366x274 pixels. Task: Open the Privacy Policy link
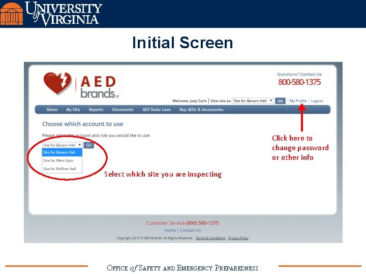pyautogui.click(x=238, y=238)
